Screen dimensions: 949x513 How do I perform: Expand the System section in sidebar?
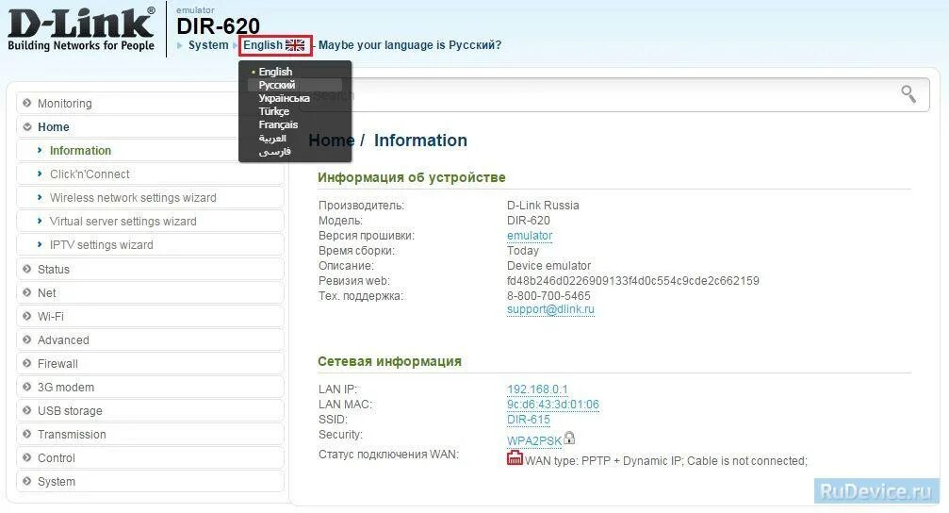tap(150, 482)
